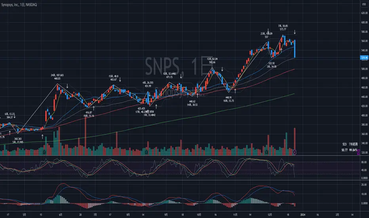Select the 23本, 108.09 swing label
Screen dimensions: 369x218
pyautogui.click(x=266, y=34)
